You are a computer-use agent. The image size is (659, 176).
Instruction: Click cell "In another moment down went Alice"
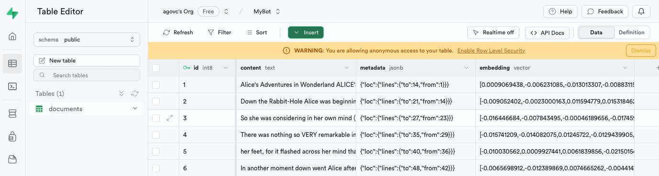[296, 168]
